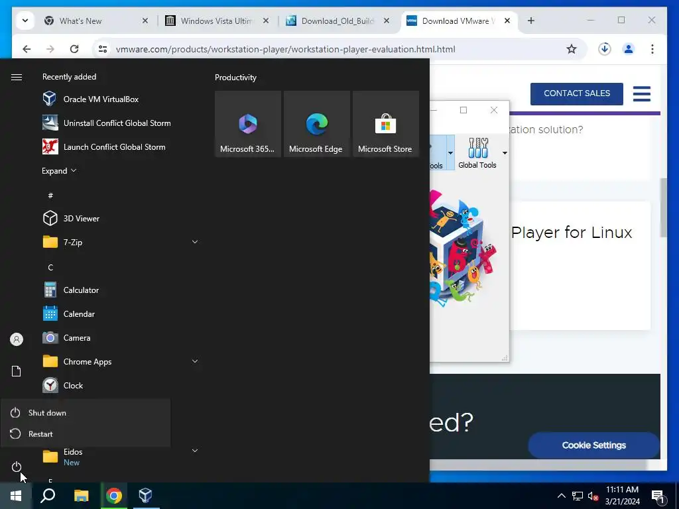Open the user account icon in Start

point(17,339)
